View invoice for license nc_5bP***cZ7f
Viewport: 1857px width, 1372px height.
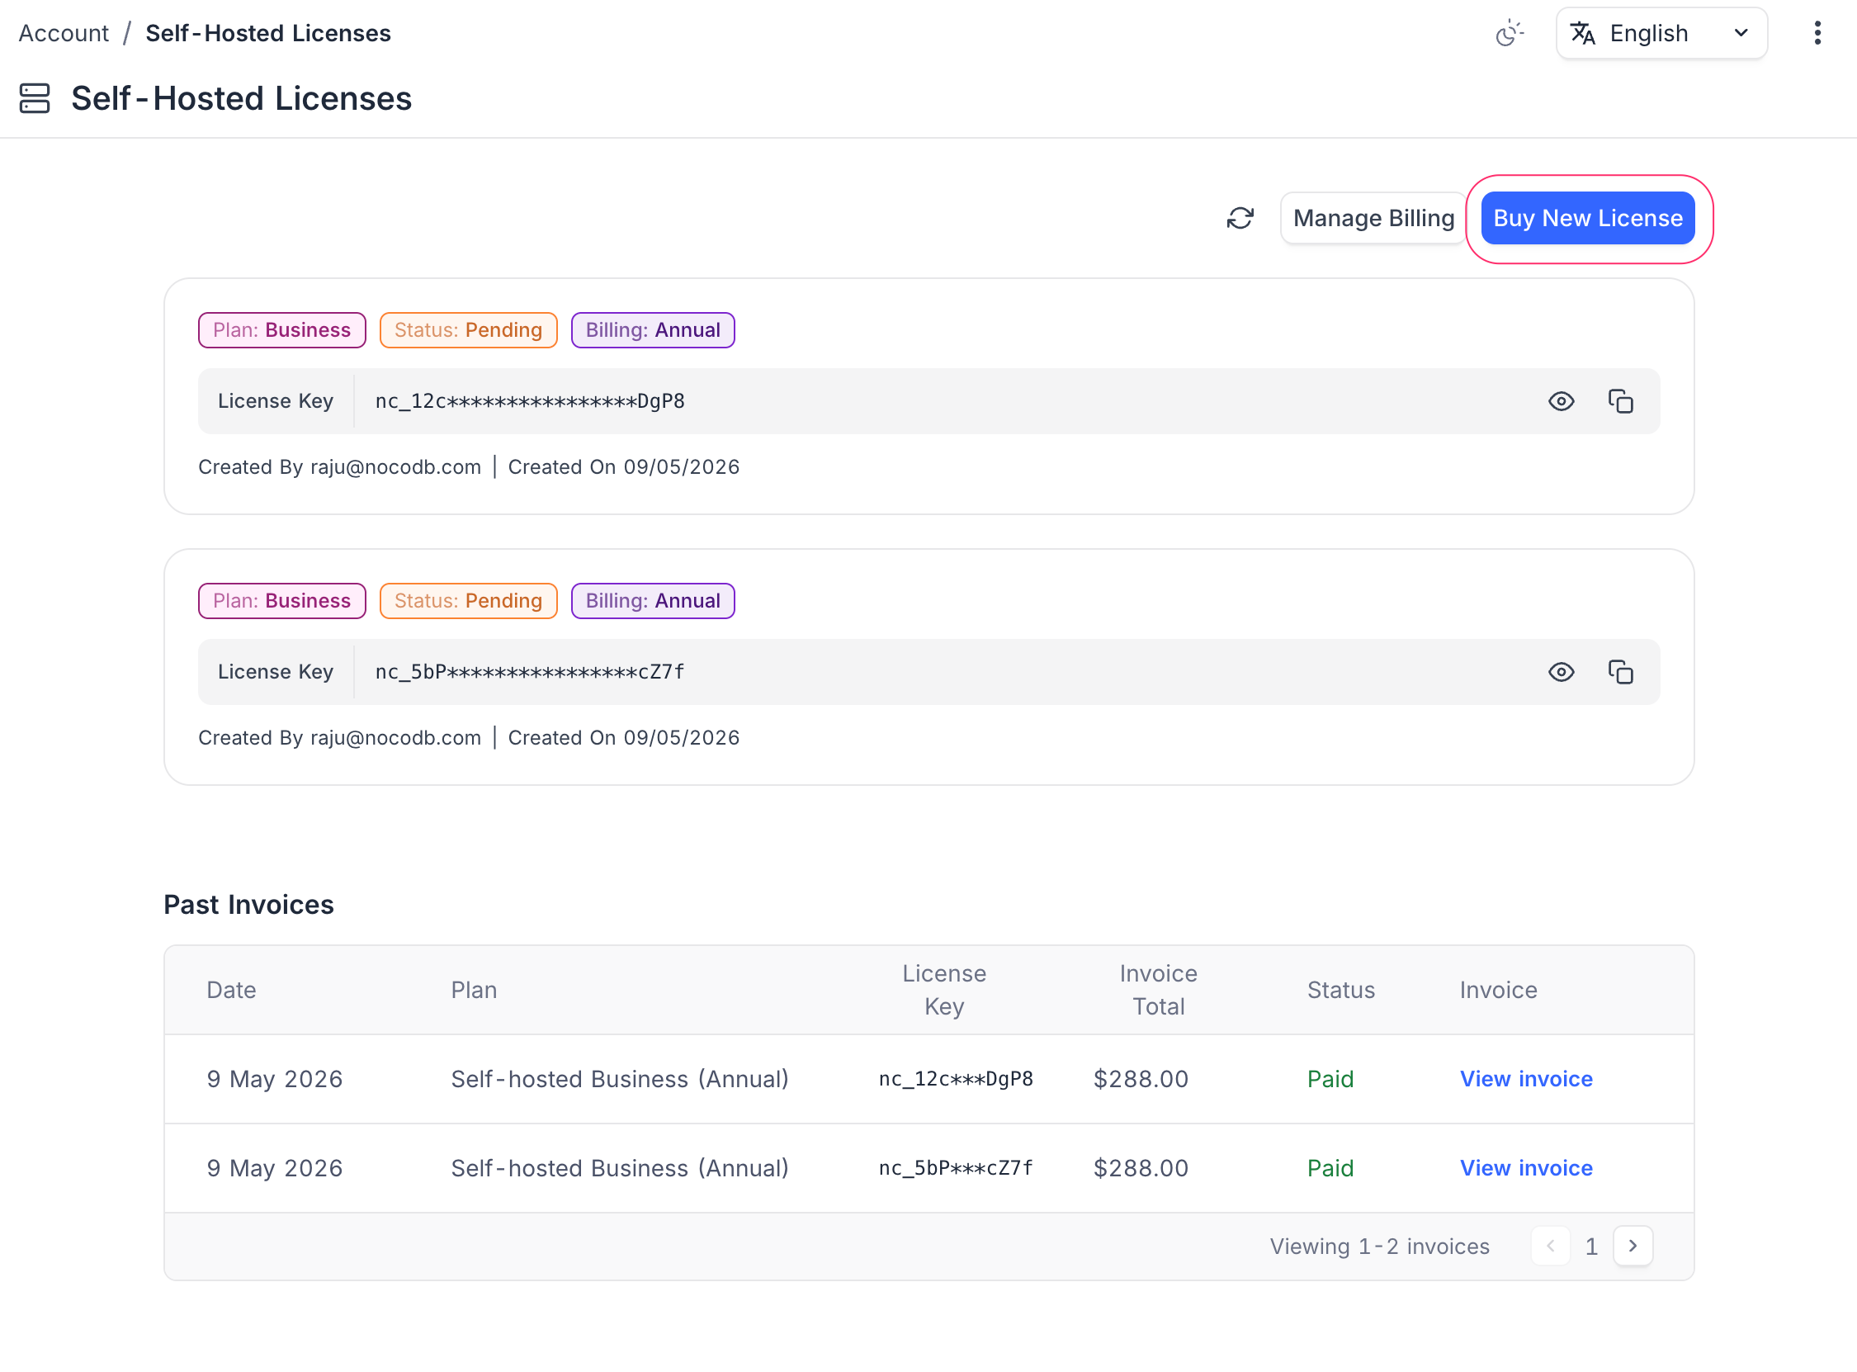tap(1526, 1168)
